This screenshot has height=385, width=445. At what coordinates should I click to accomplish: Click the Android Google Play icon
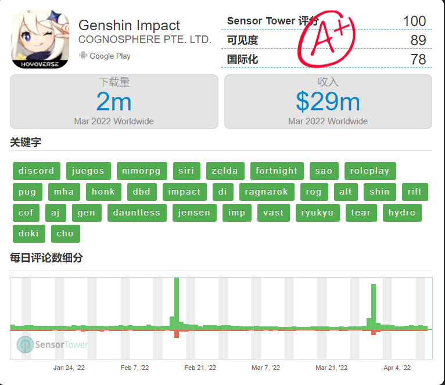click(x=82, y=56)
